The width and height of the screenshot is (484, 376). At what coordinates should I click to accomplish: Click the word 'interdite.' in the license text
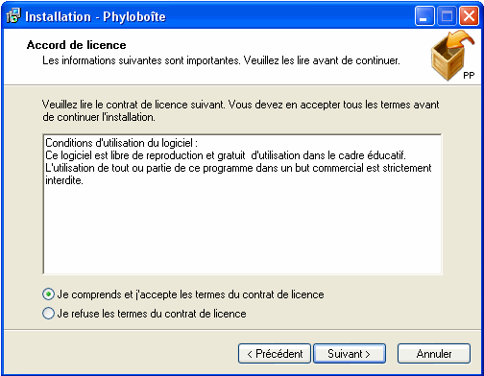[x=64, y=180]
